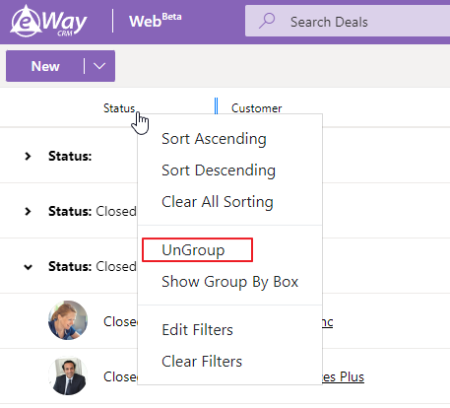Click the Status column header
Image resolution: width=450 pixels, height=408 pixels.
[x=119, y=108]
